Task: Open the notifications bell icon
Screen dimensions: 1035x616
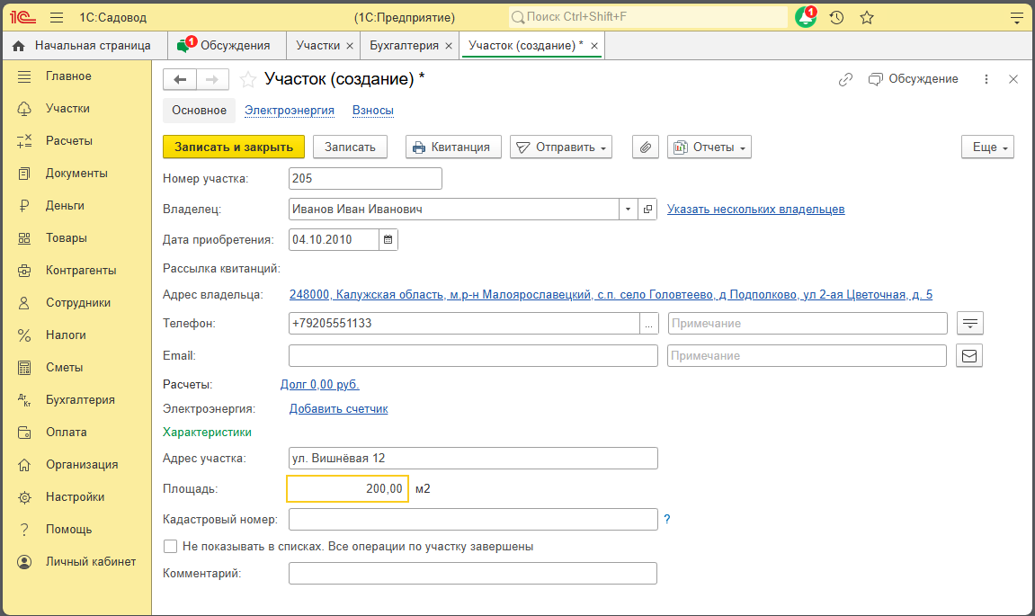Action: (805, 17)
